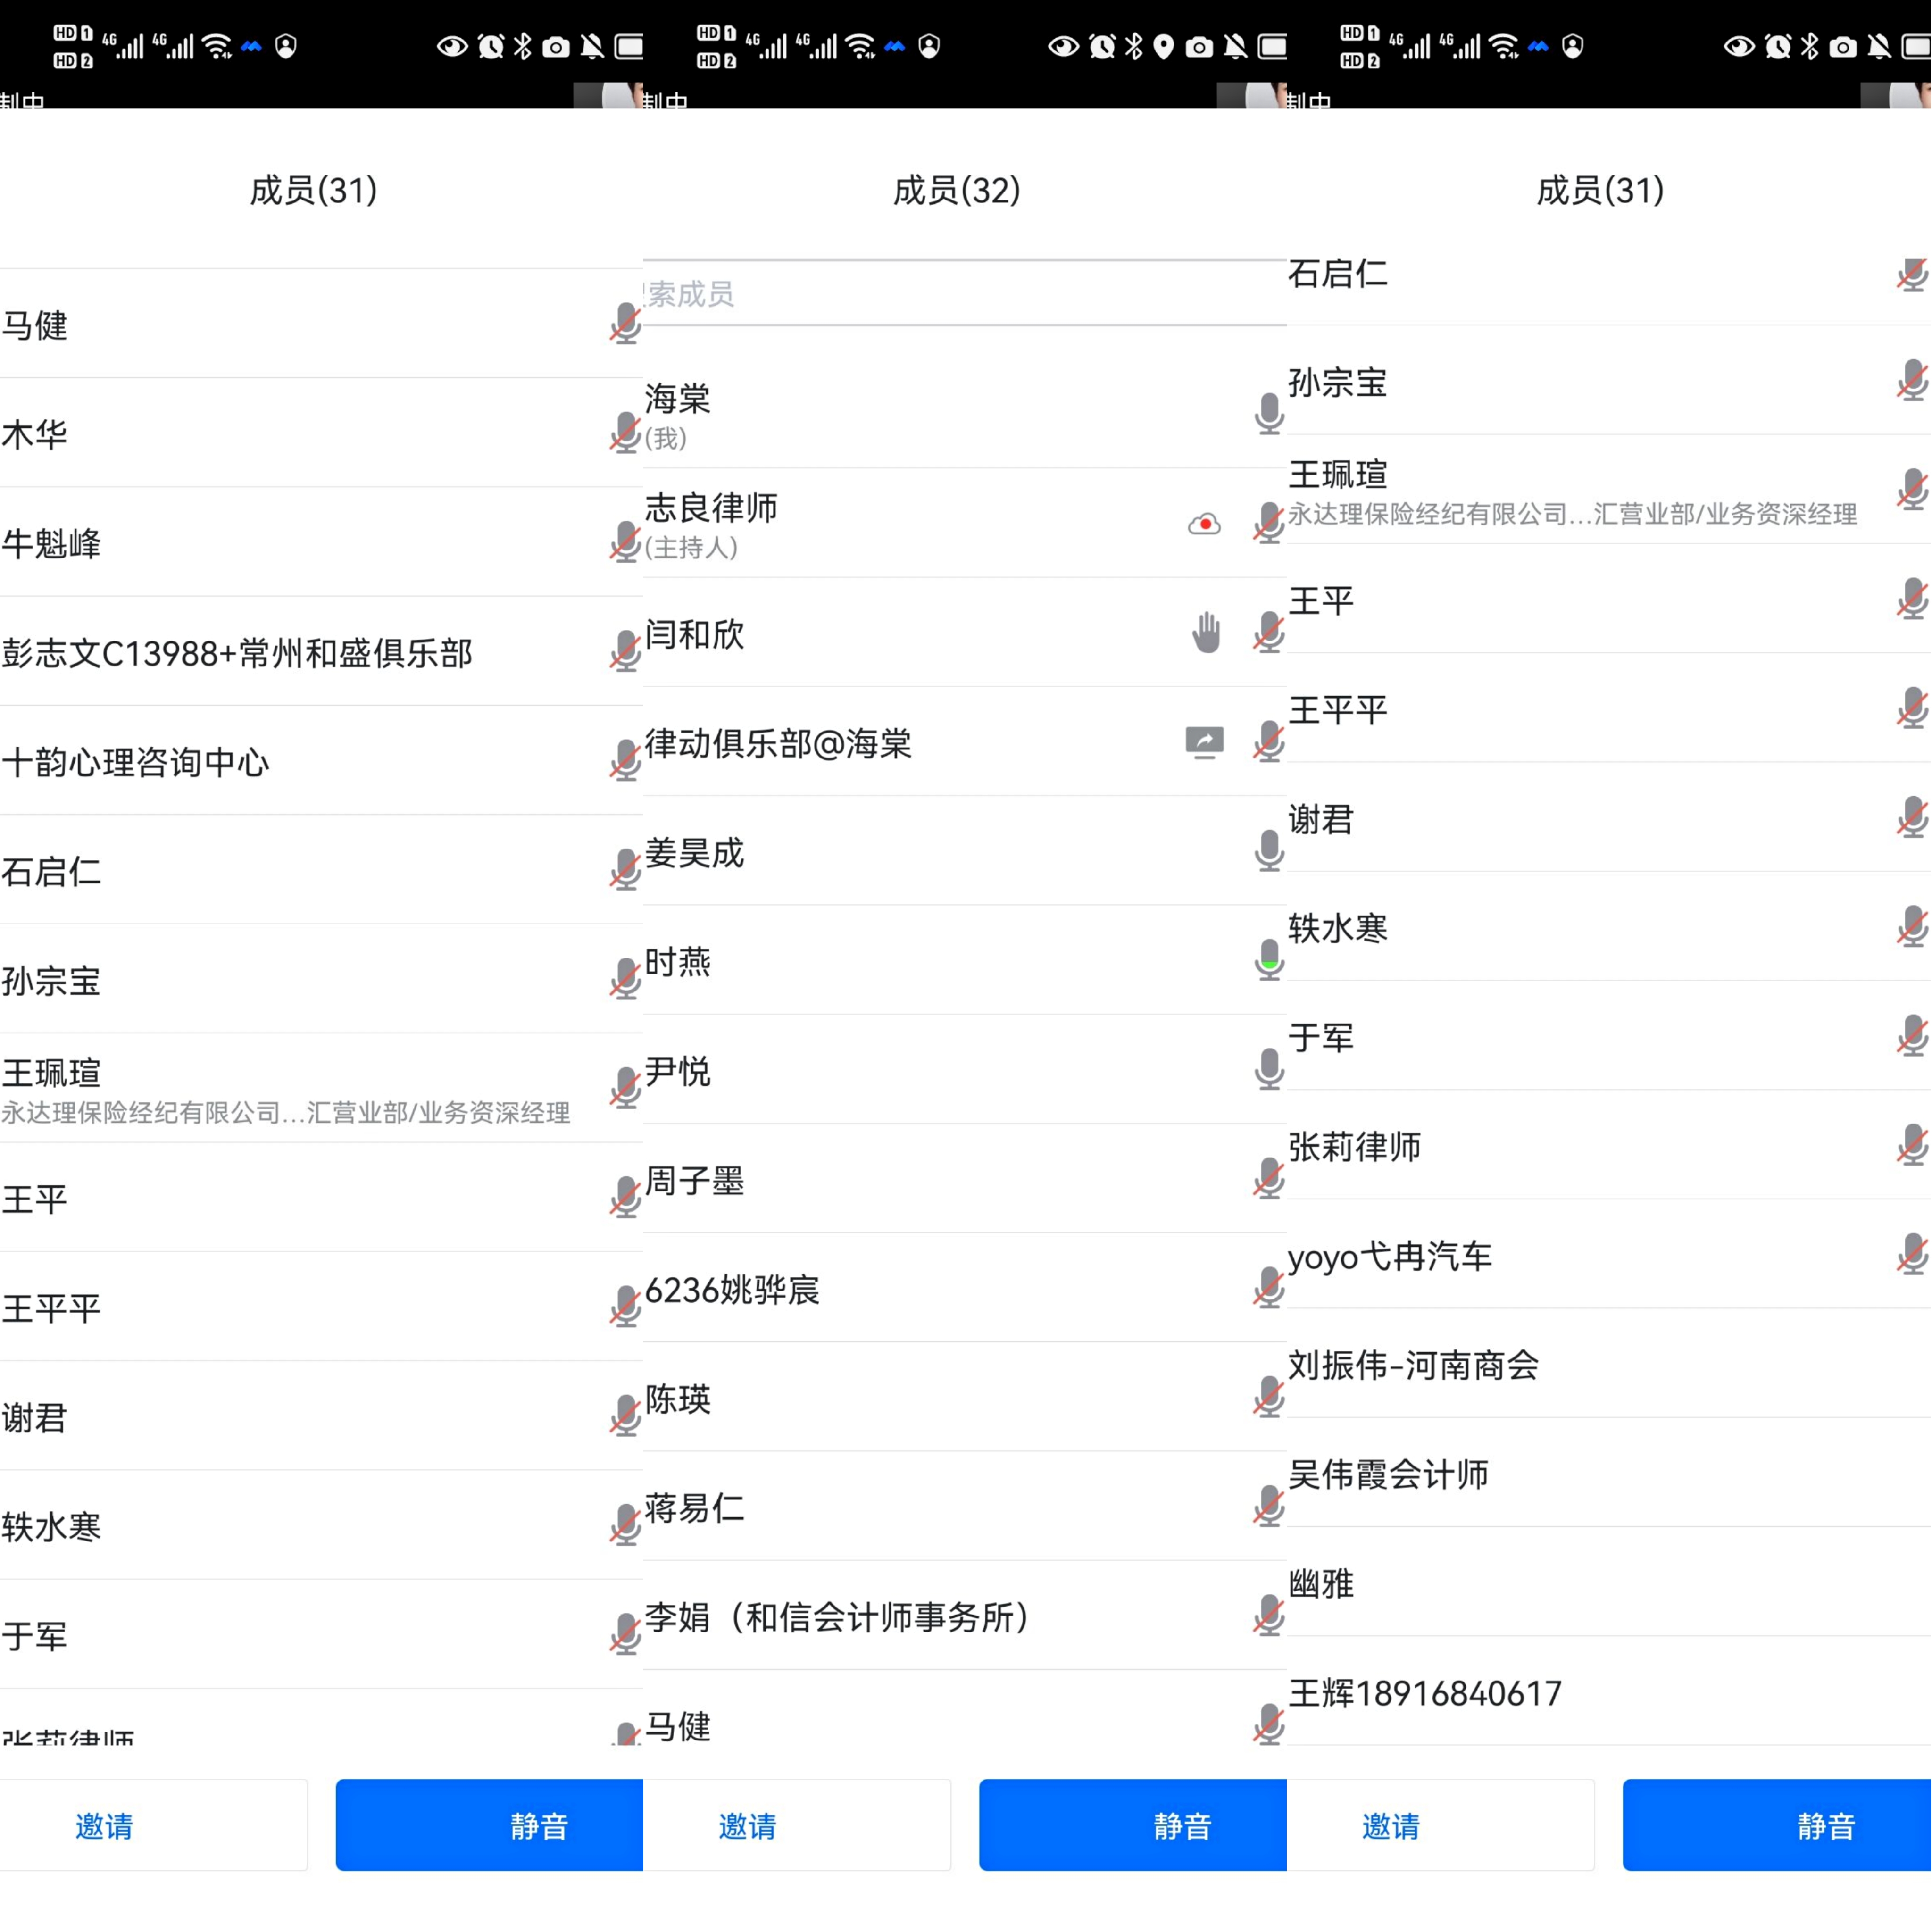Tap the muted mic icon next to 蒋易仁

click(x=1269, y=1506)
